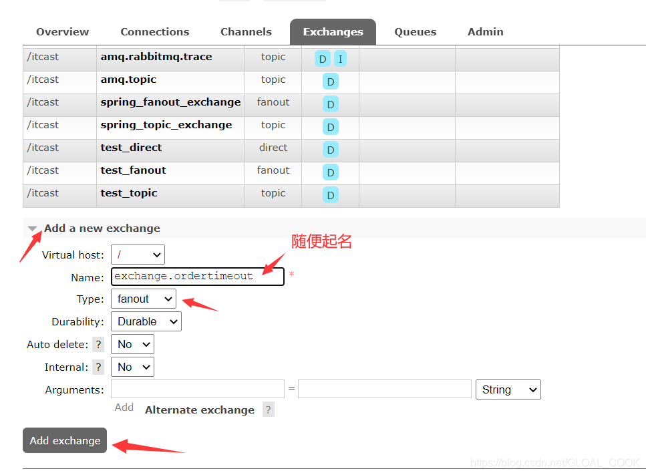This screenshot has height=475, width=646.
Task: Open the spring_fanout_exchange link
Action: point(170,102)
